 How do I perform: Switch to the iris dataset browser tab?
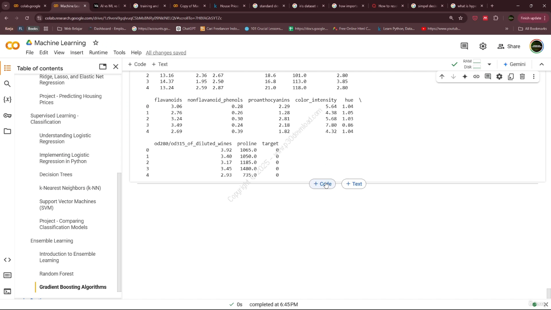[x=305, y=6]
